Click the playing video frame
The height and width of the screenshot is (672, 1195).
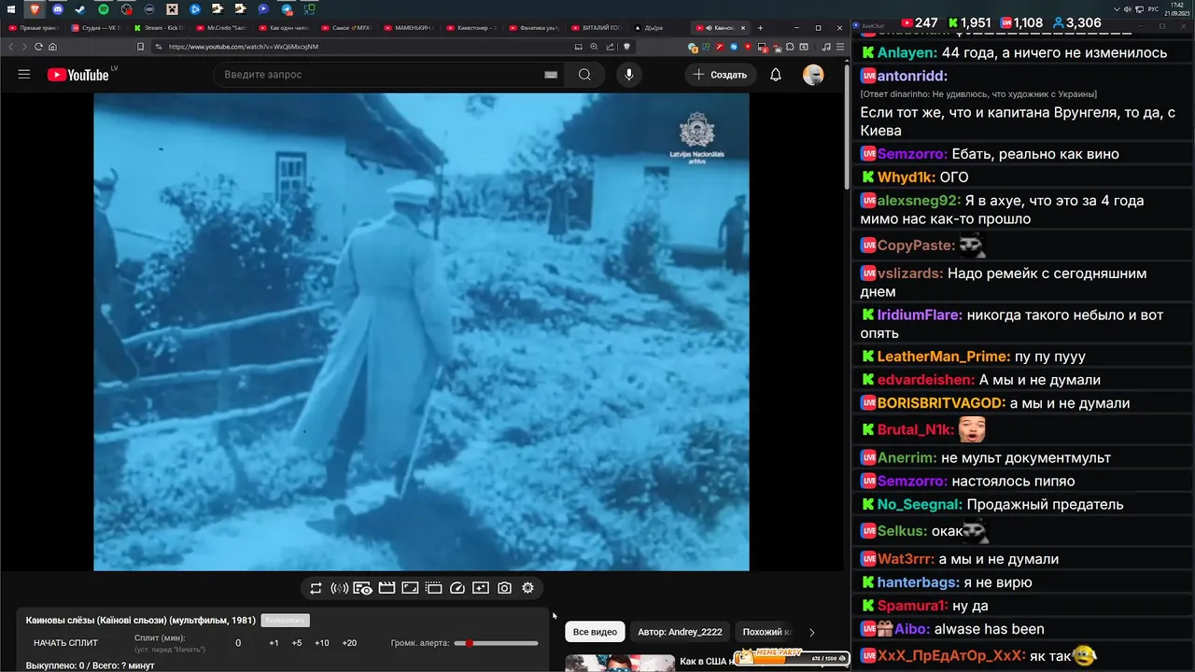pos(421,331)
